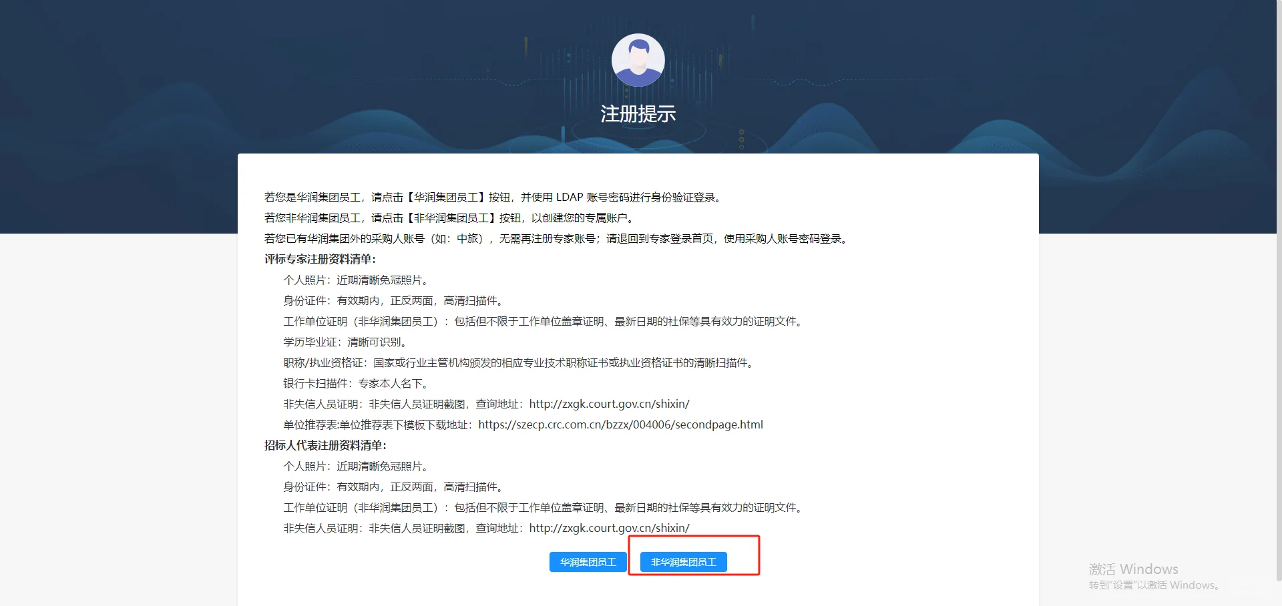
Task: Click 转到设置以激活Windows text
Action: (1152, 585)
